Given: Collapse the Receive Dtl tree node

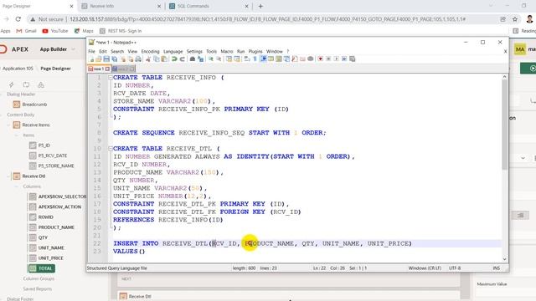Looking at the screenshot, I should pyautogui.click(x=8, y=176).
